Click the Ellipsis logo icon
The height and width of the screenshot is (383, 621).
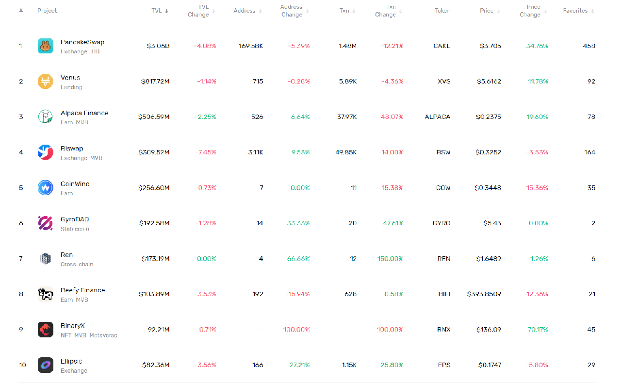coord(46,365)
